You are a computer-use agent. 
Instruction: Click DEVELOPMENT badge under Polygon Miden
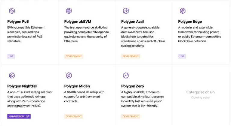point(74,116)
